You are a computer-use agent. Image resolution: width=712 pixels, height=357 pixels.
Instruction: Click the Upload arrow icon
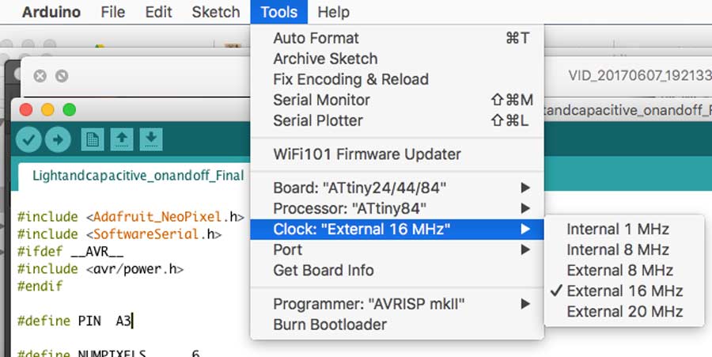point(57,139)
